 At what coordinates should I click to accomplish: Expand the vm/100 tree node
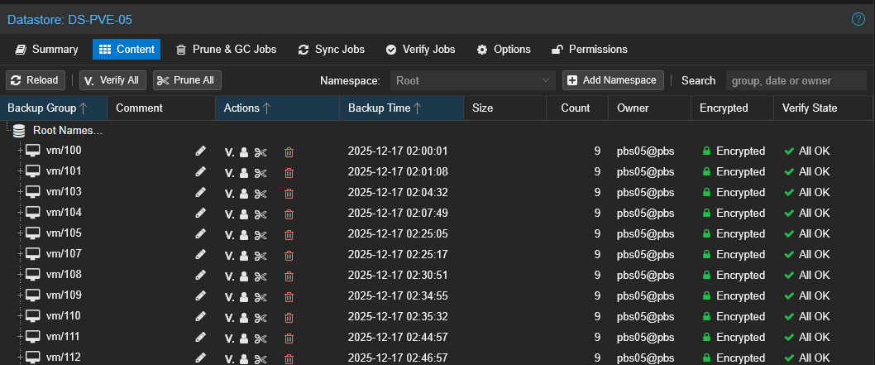click(x=20, y=151)
